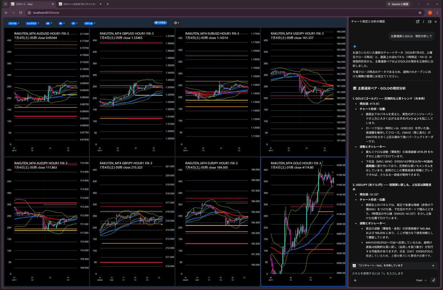
Task: View site information icon in address bar
Action: coord(29,13)
